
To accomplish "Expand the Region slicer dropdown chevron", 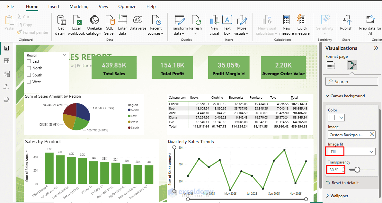I will pyautogui.click(x=64, y=55).
